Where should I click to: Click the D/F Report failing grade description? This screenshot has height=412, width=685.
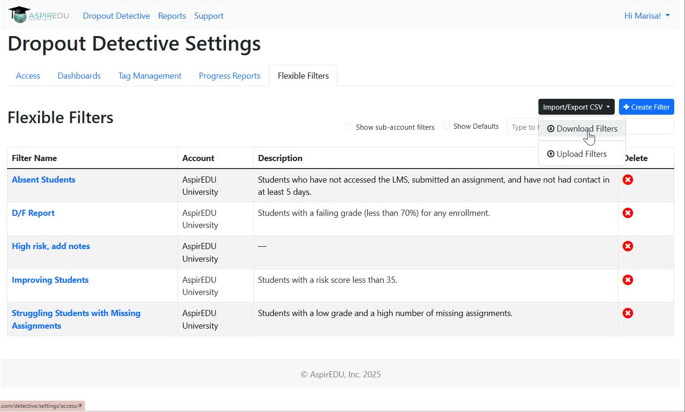pyautogui.click(x=374, y=213)
